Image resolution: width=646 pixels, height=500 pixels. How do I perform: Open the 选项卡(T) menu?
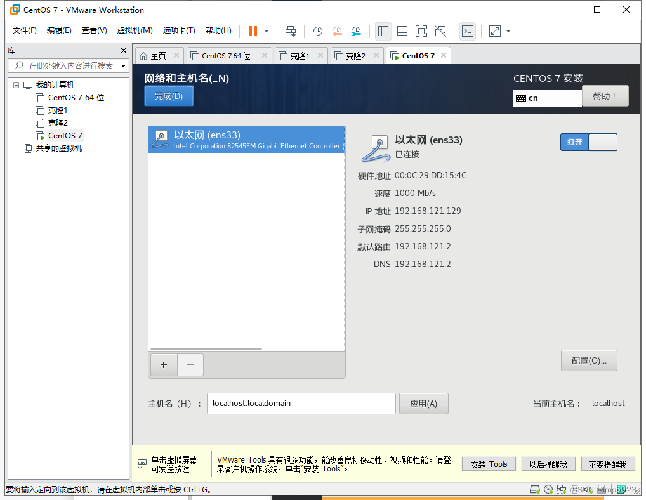179,30
